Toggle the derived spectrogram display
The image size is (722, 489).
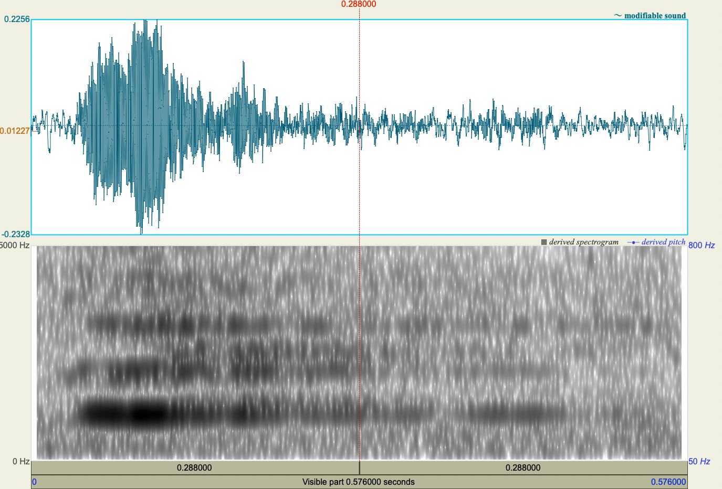(x=583, y=242)
